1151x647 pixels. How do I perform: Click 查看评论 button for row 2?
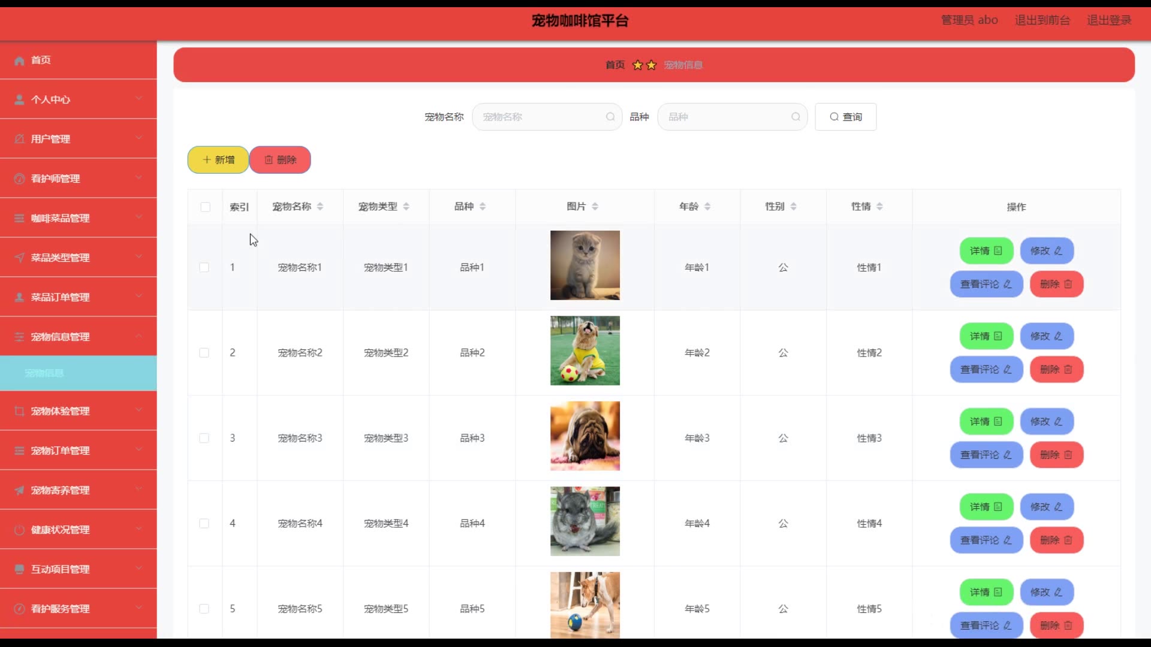986,370
